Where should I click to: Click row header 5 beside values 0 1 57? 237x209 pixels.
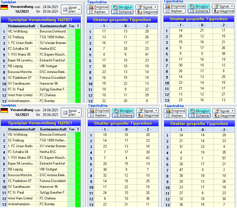click(167, 158)
